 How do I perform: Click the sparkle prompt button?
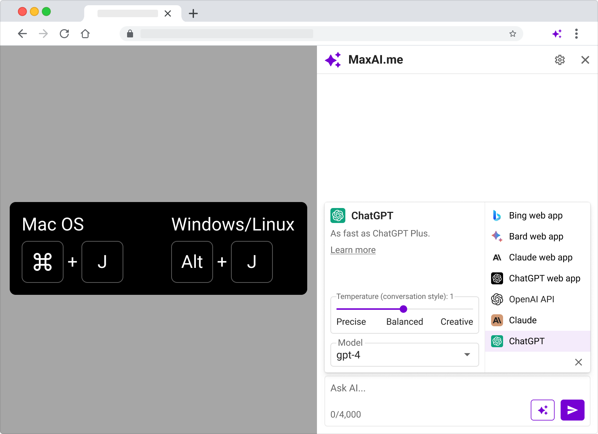(x=543, y=410)
